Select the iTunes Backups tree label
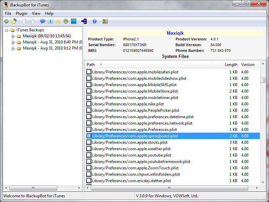Viewport: 269px width, 202px height. pos(30,30)
